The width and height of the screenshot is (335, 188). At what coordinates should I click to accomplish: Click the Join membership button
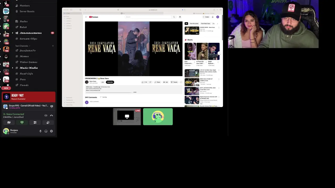[103, 82]
